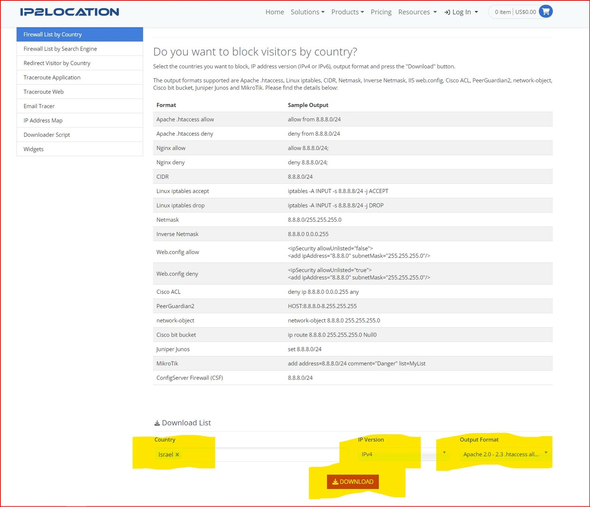This screenshot has width=590, height=507.
Task: Open Email Tracer page
Action: tap(80, 106)
